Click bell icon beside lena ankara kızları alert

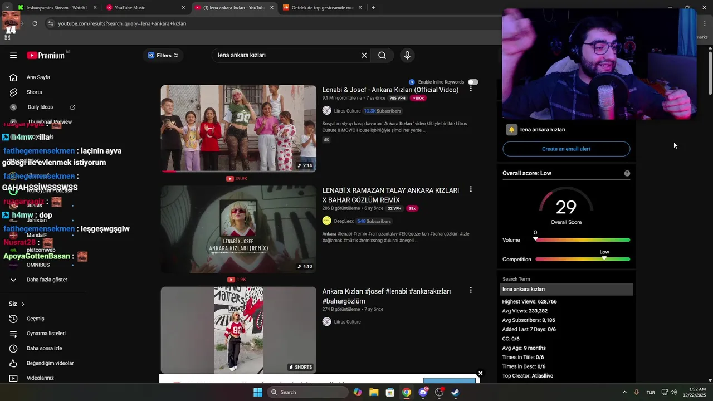pos(511,130)
